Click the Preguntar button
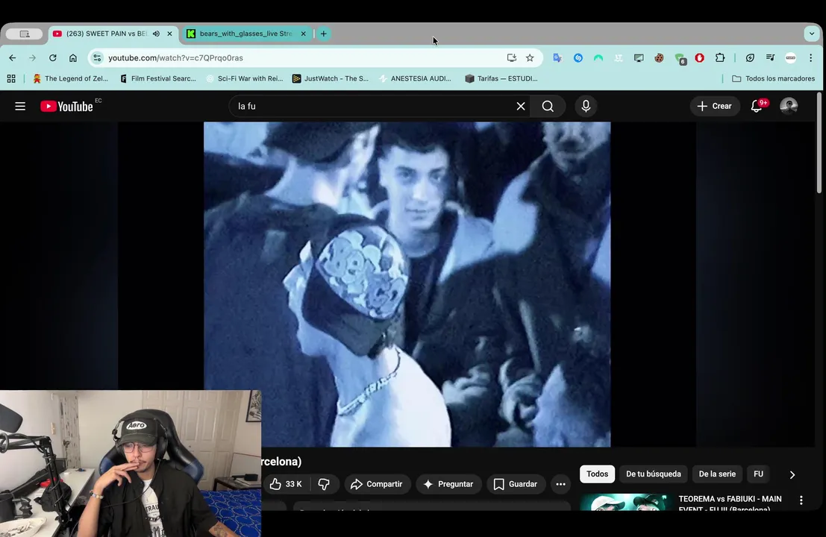The width and height of the screenshot is (826, 537). coord(448,484)
